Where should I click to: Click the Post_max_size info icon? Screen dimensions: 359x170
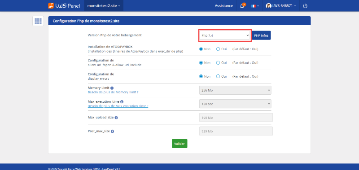coord(113,131)
